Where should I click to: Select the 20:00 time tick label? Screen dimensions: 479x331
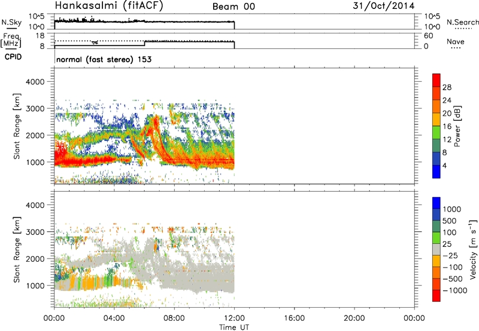[354, 318]
